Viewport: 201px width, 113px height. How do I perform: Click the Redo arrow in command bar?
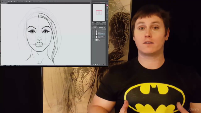20,1
